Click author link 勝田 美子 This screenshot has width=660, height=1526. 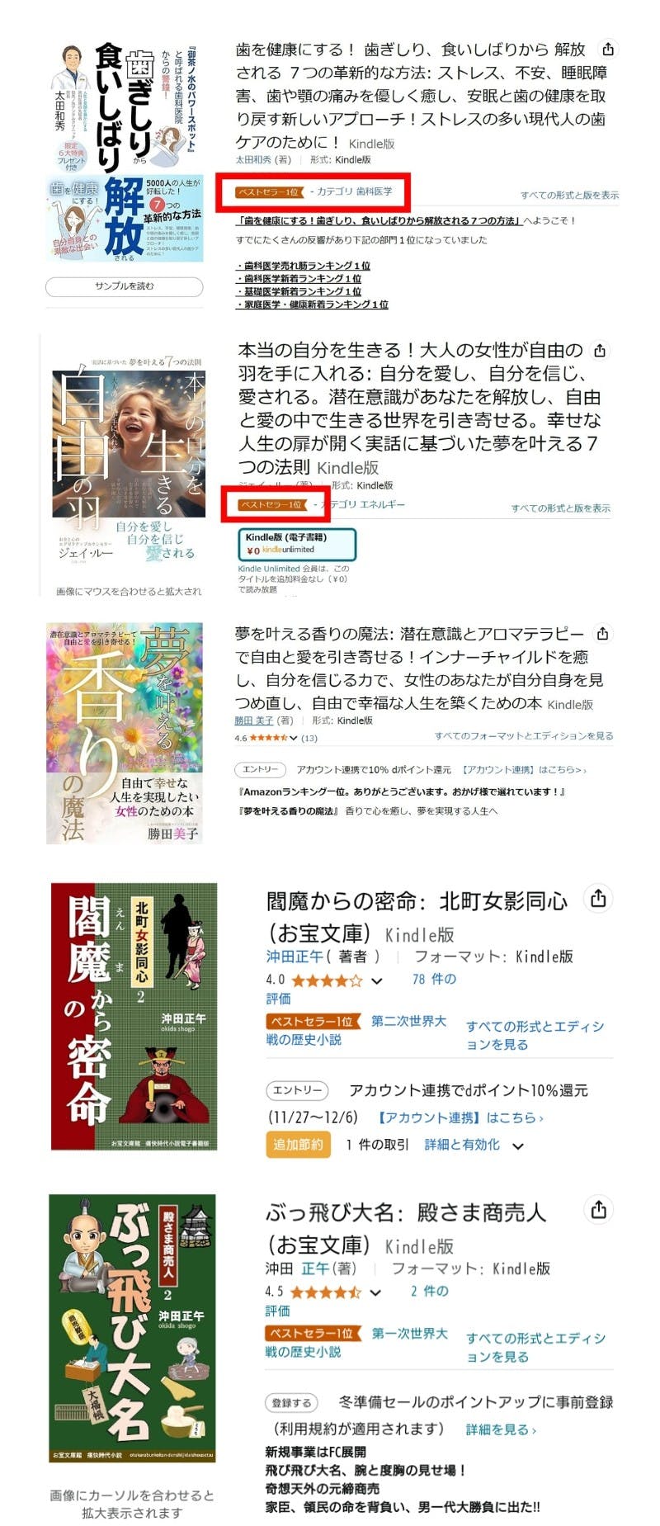253,720
